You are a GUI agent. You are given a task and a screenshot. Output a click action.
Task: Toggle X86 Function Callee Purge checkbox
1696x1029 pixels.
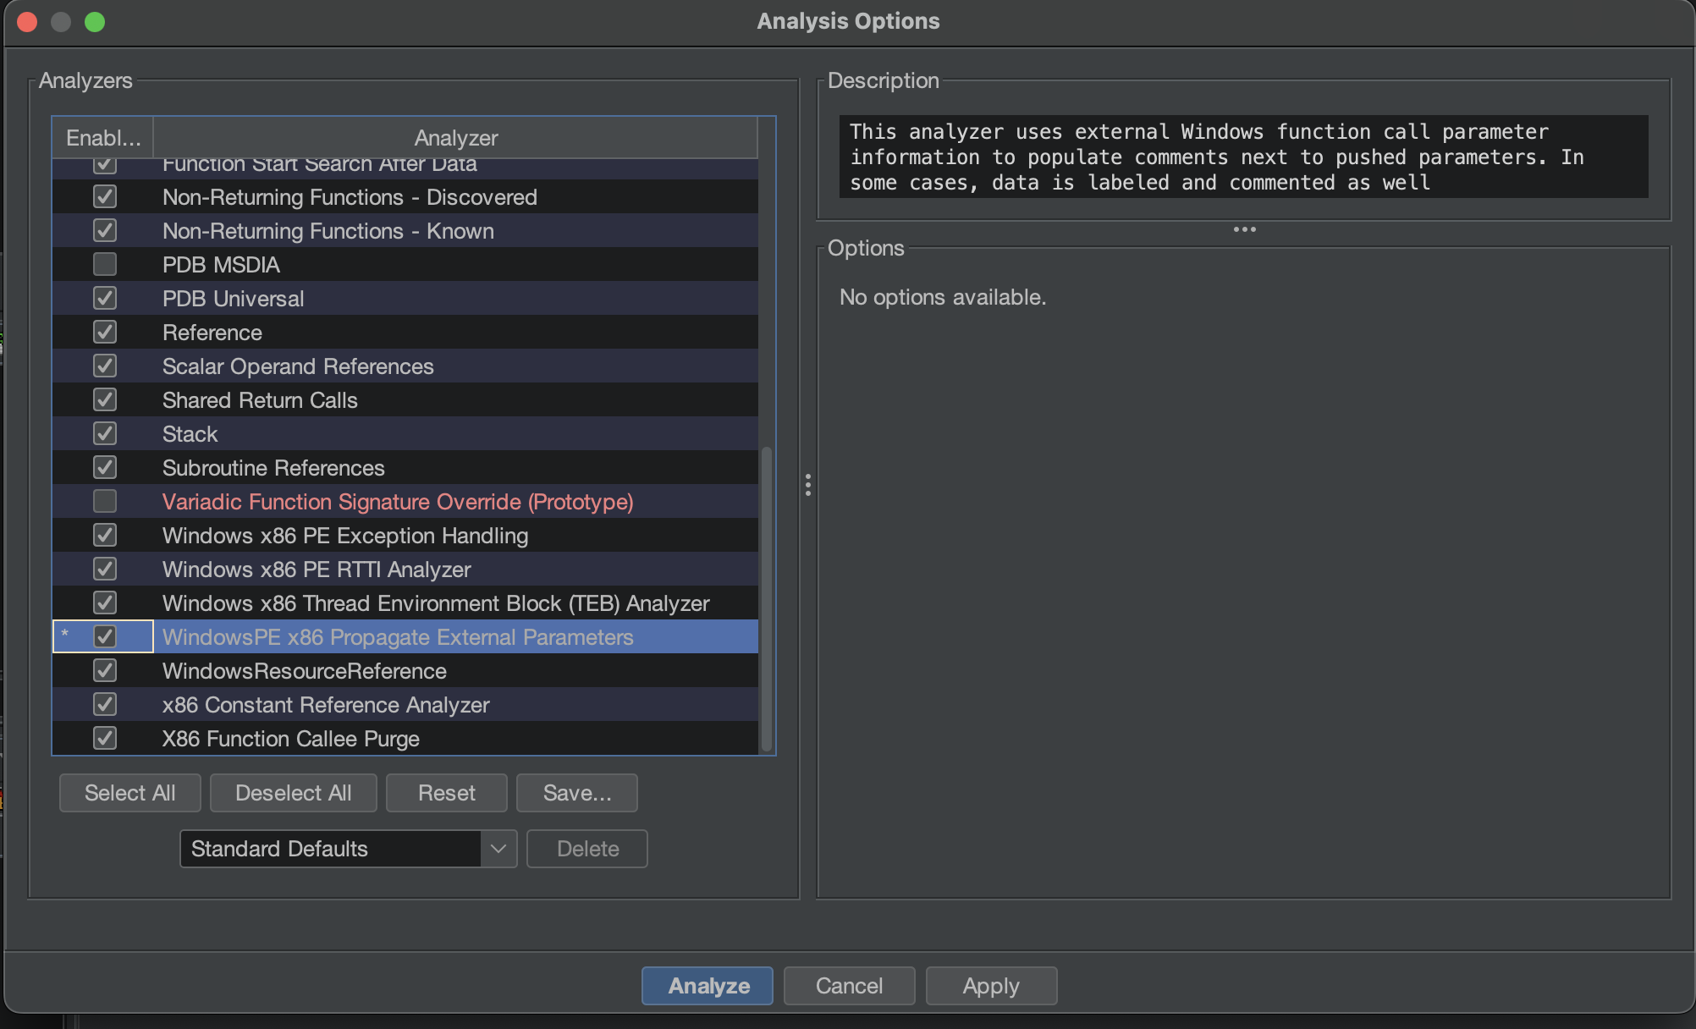105,739
